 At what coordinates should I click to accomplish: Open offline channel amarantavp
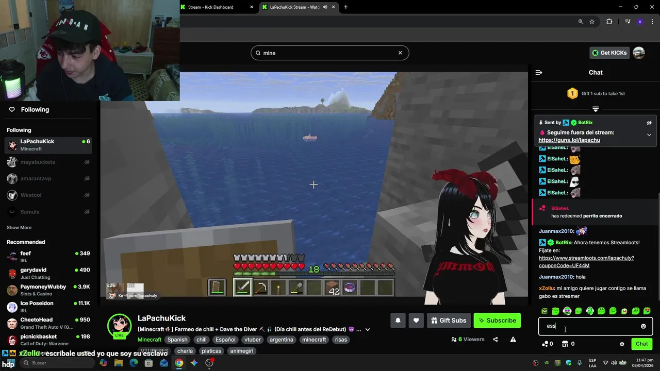coord(48,178)
